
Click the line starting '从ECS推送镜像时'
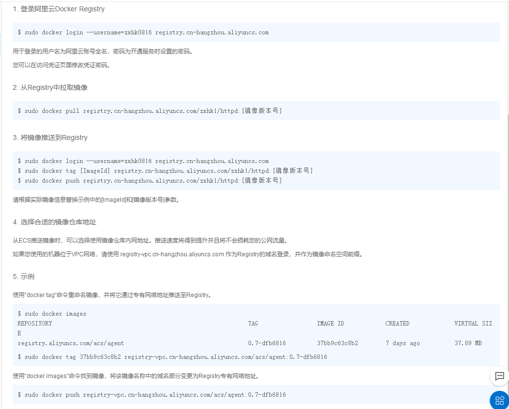pos(151,241)
